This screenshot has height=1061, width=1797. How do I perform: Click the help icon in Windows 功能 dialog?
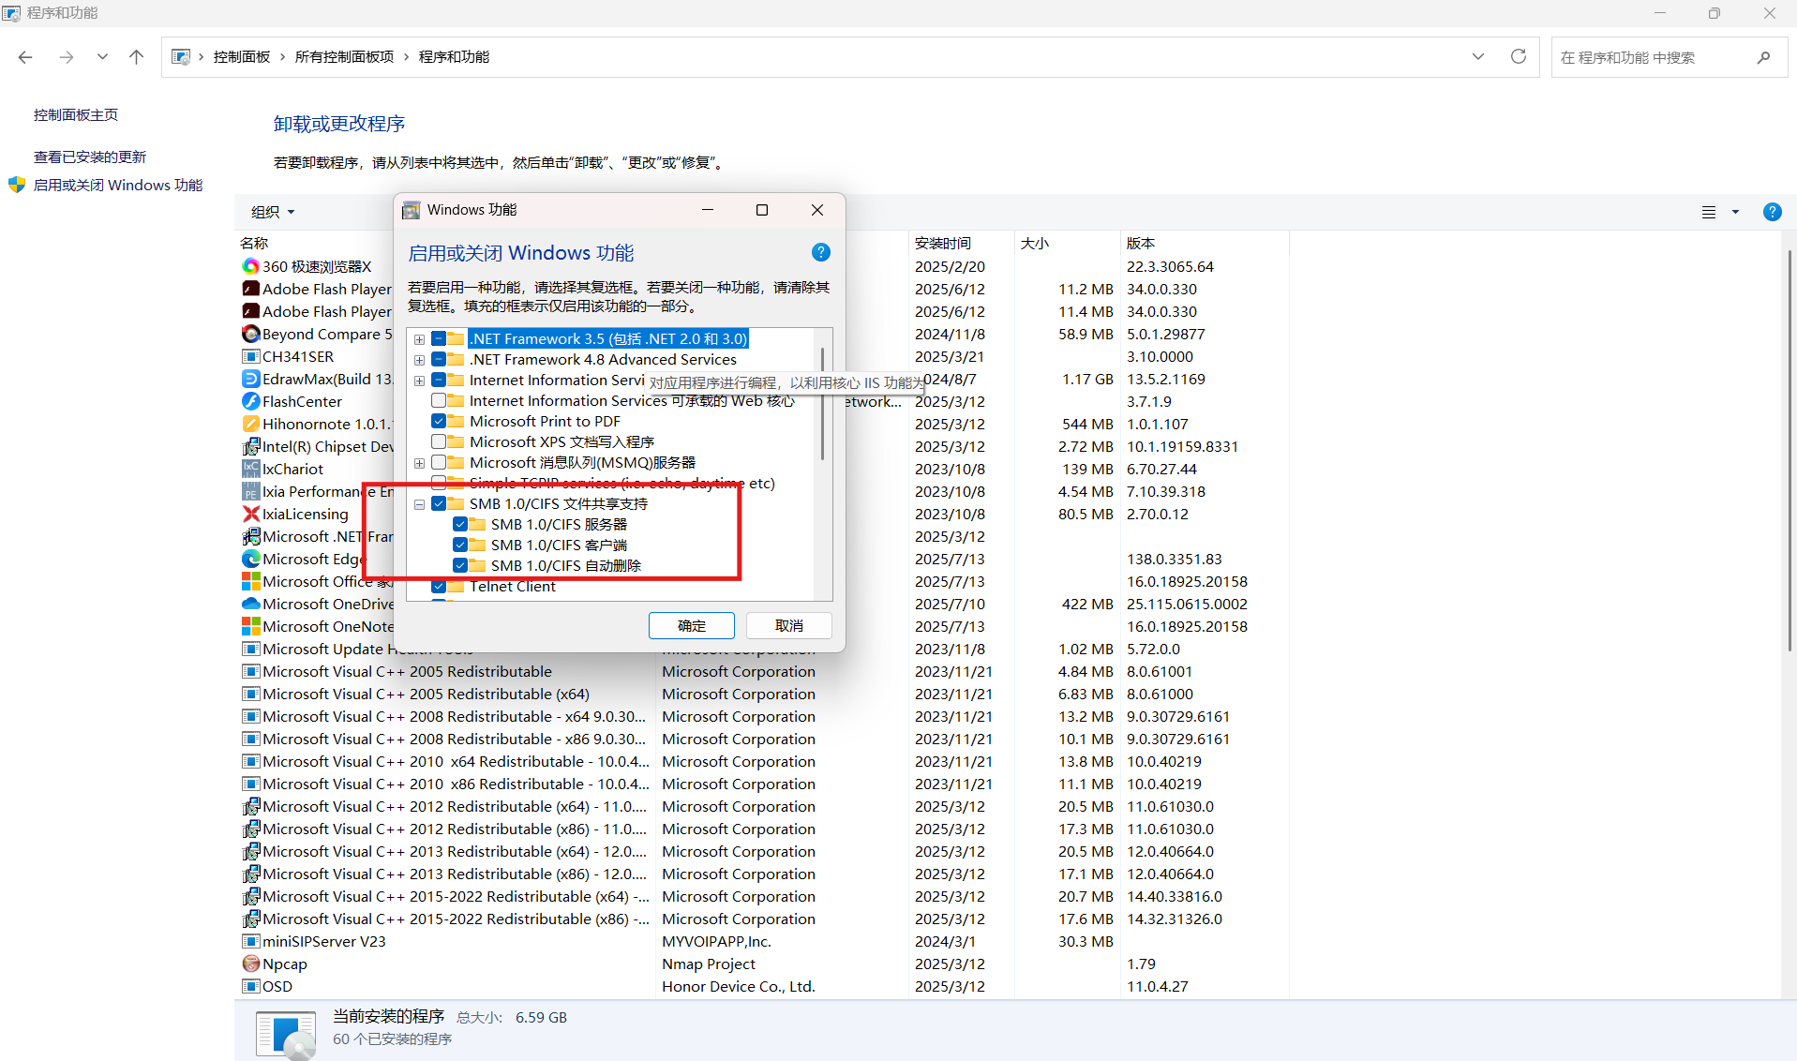[x=820, y=252]
